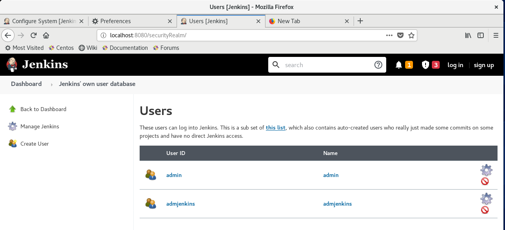Open Most Visited bookmarks folder
505x230 pixels.
pyautogui.click(x=24, y=48)
